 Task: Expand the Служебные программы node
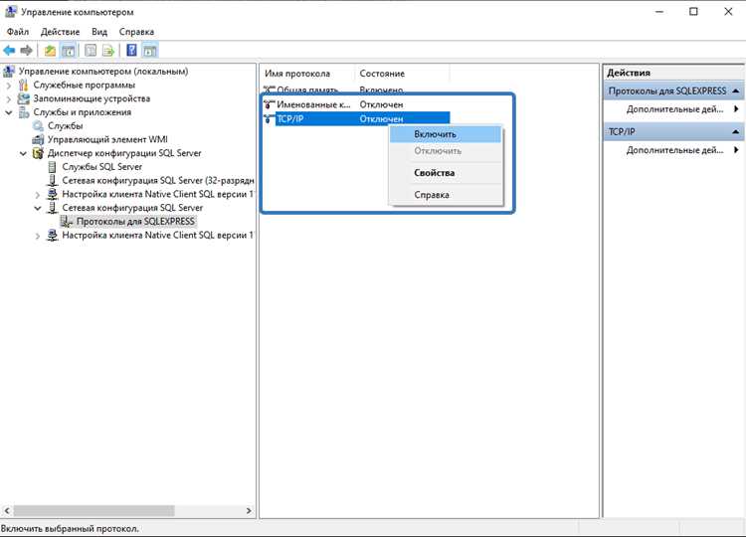click(x=9, y=86)
